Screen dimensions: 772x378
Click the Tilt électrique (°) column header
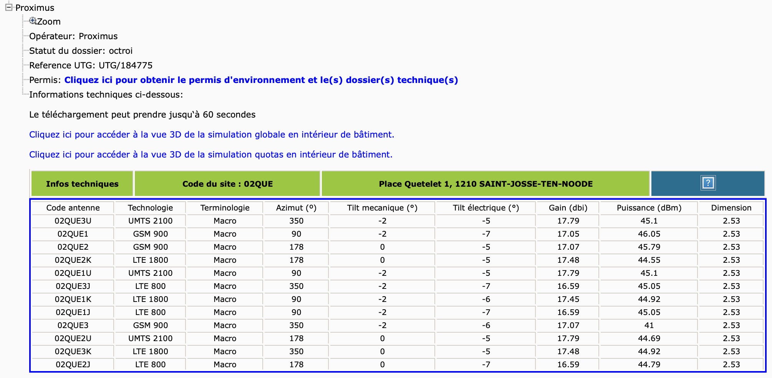[486, 208]
